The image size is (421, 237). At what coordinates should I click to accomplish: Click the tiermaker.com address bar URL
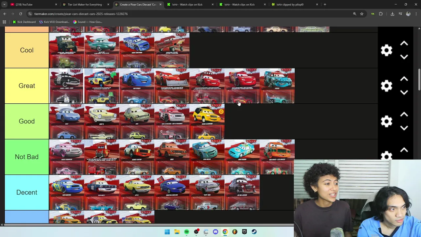(81, 14)
